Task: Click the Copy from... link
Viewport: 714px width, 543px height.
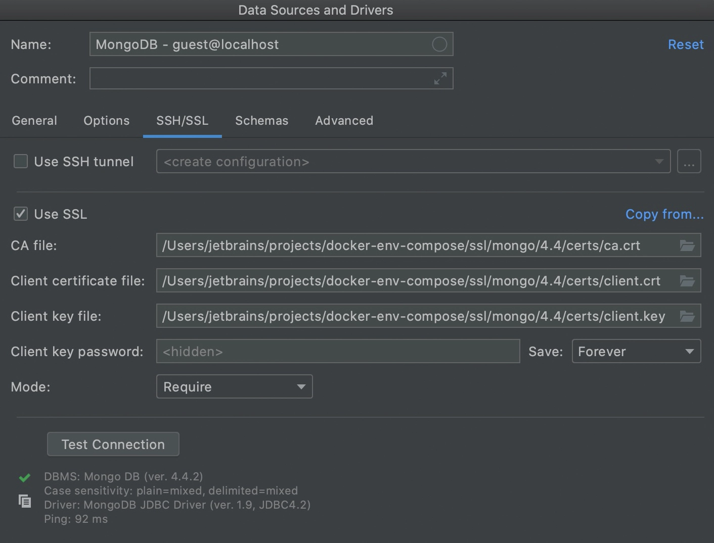Action: (664, 214)
